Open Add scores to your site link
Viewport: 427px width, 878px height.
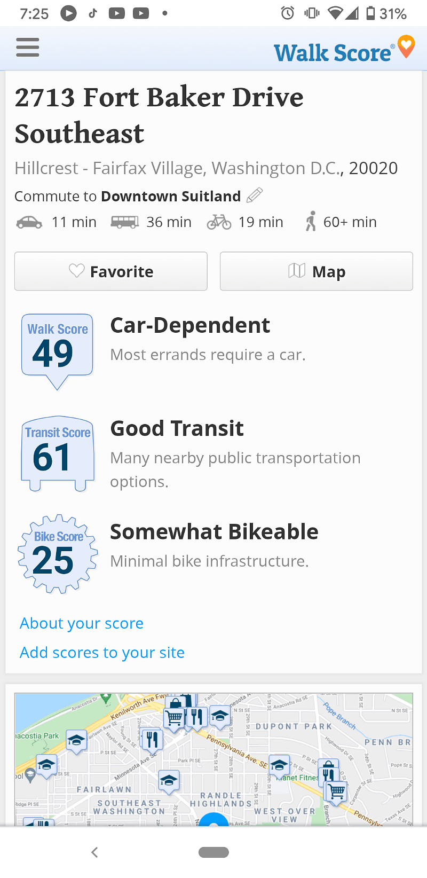pyautogui.click(x=102, y=652)
